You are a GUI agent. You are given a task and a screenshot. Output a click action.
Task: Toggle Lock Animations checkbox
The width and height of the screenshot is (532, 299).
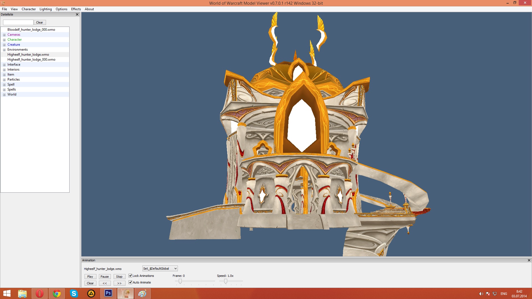(131, 276)
